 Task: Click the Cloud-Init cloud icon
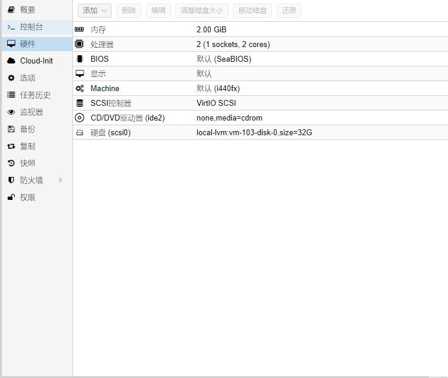point(11,61)
